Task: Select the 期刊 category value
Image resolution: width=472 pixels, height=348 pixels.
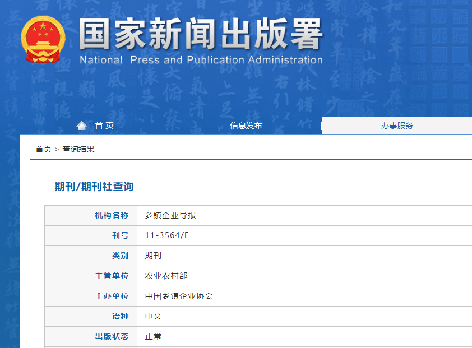Action: [153, 256]
